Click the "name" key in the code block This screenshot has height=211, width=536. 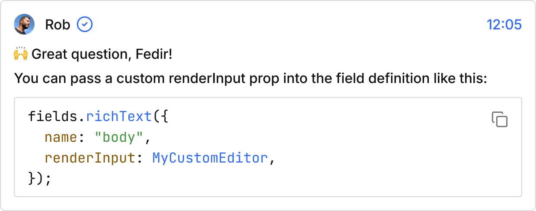point(61,138)
